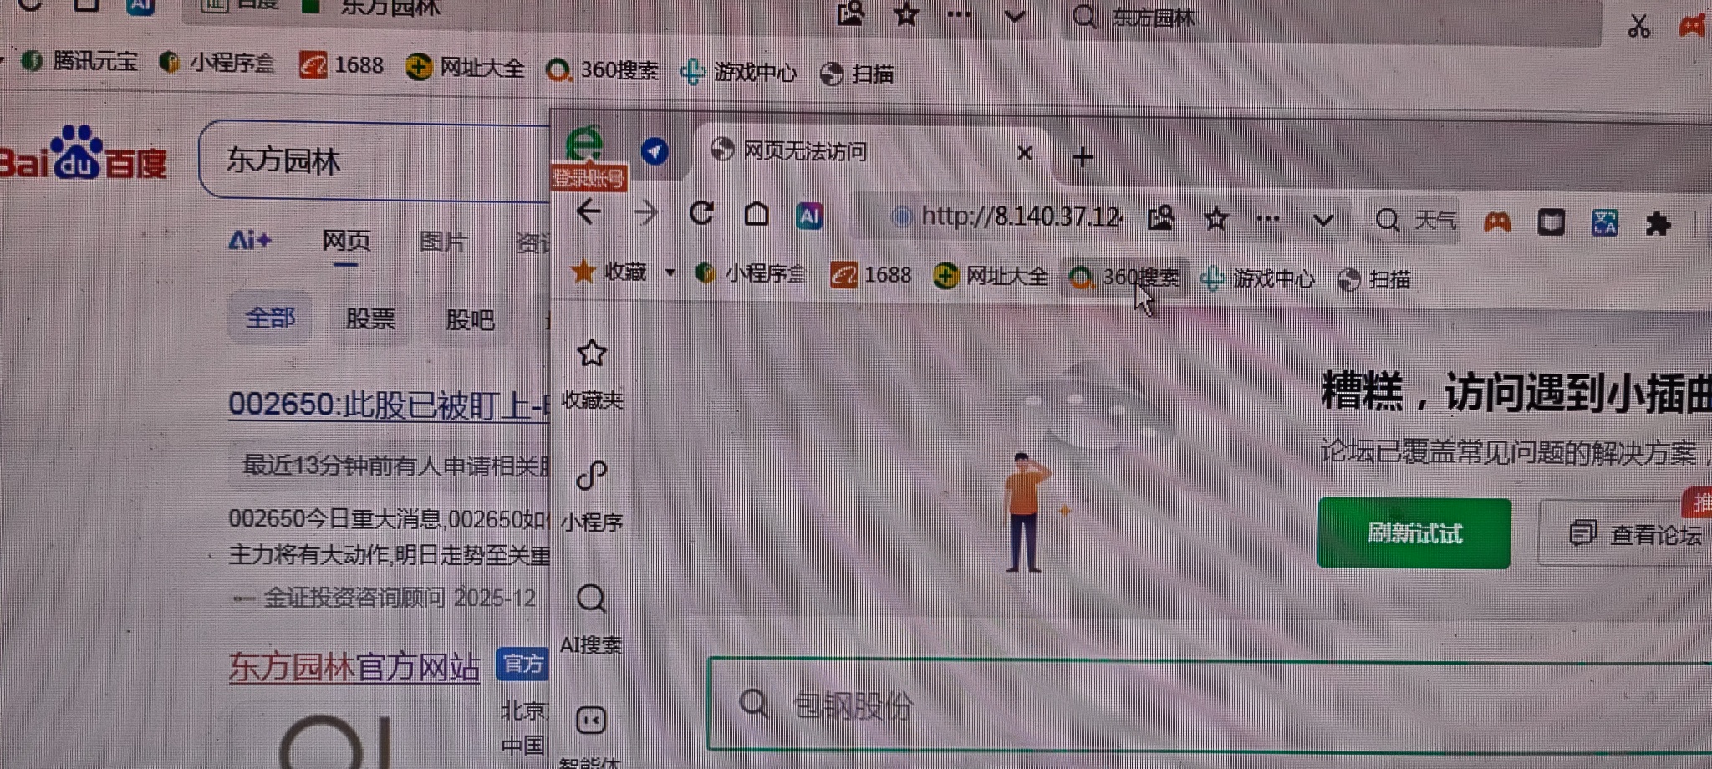
Task: Click Baidu logo in back window
Action: click(82, 153)
